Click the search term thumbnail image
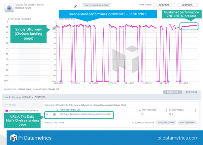 pos(9,8)
